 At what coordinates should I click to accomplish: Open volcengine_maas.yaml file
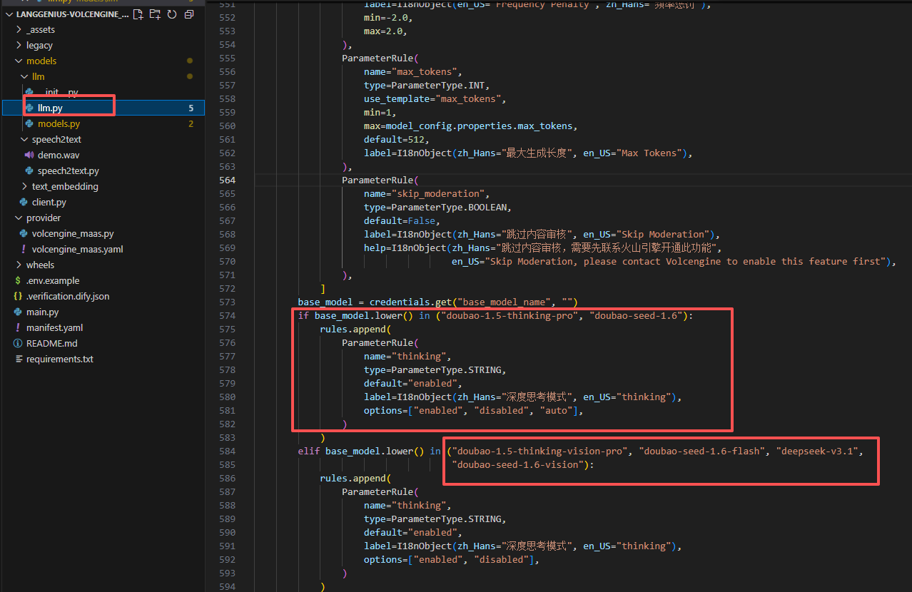78,249
